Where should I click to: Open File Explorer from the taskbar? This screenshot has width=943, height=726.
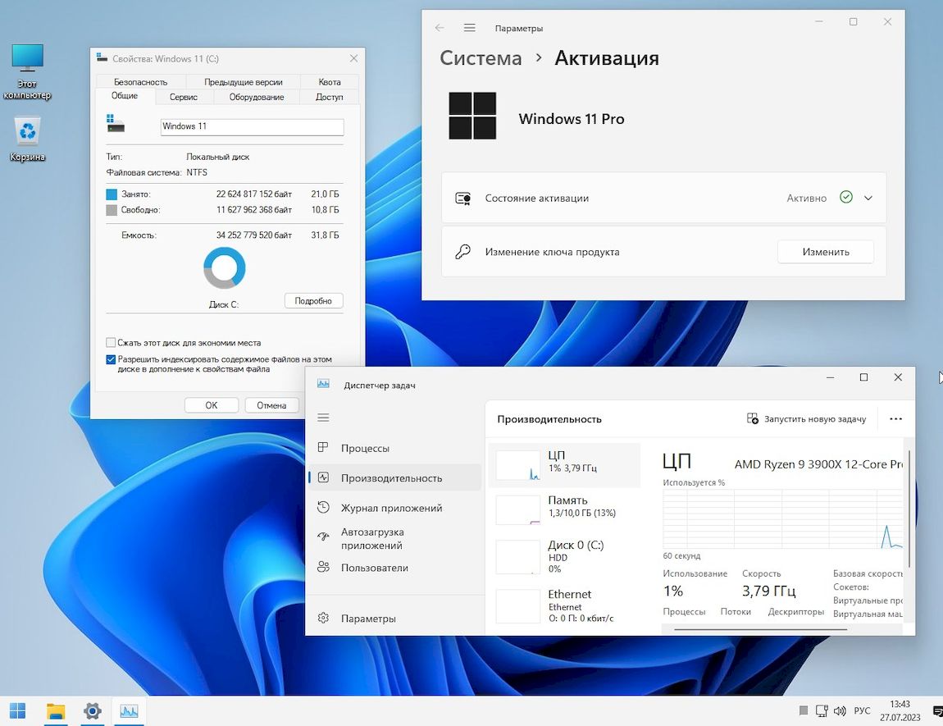pyautogui.click(x=55, y=711)
